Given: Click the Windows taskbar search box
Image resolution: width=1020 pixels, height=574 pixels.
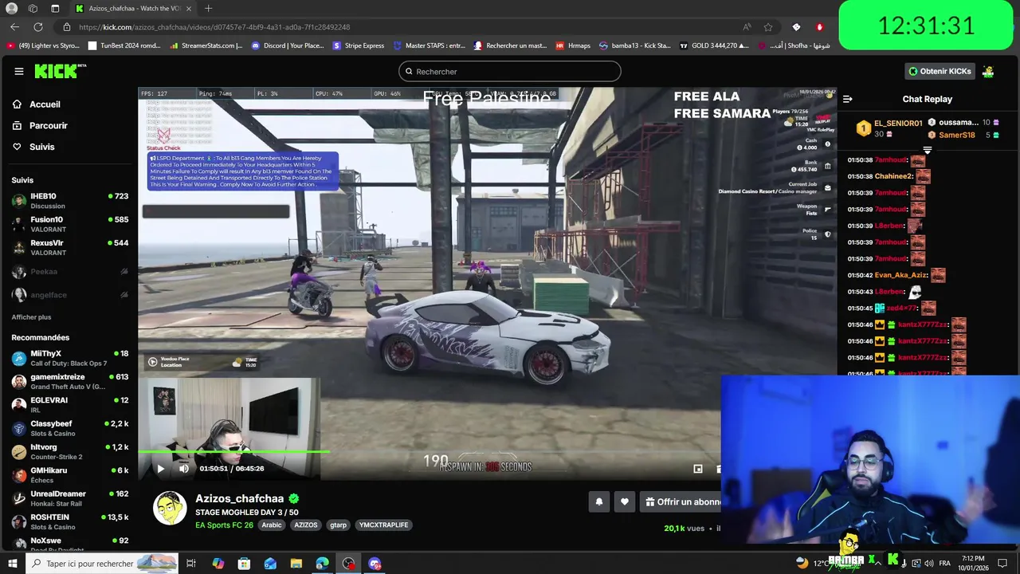Looking at the screenshot, I should 104,564.
